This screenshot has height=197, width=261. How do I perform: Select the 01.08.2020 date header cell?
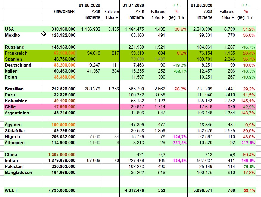tap(202, 5)
